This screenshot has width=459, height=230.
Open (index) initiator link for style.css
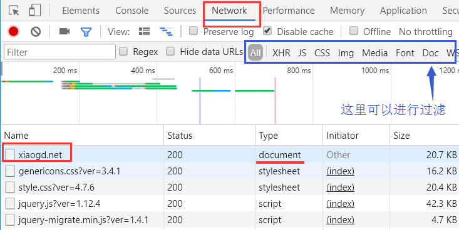[340, 187]
